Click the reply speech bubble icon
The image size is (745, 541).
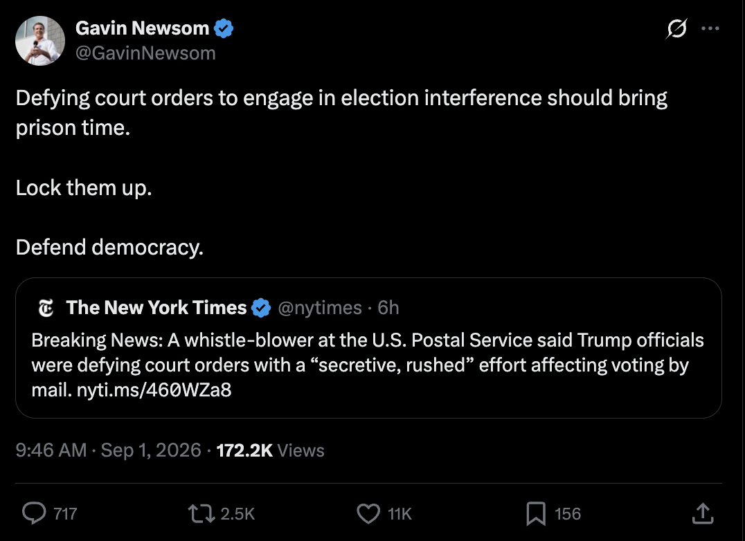point(34,513)
